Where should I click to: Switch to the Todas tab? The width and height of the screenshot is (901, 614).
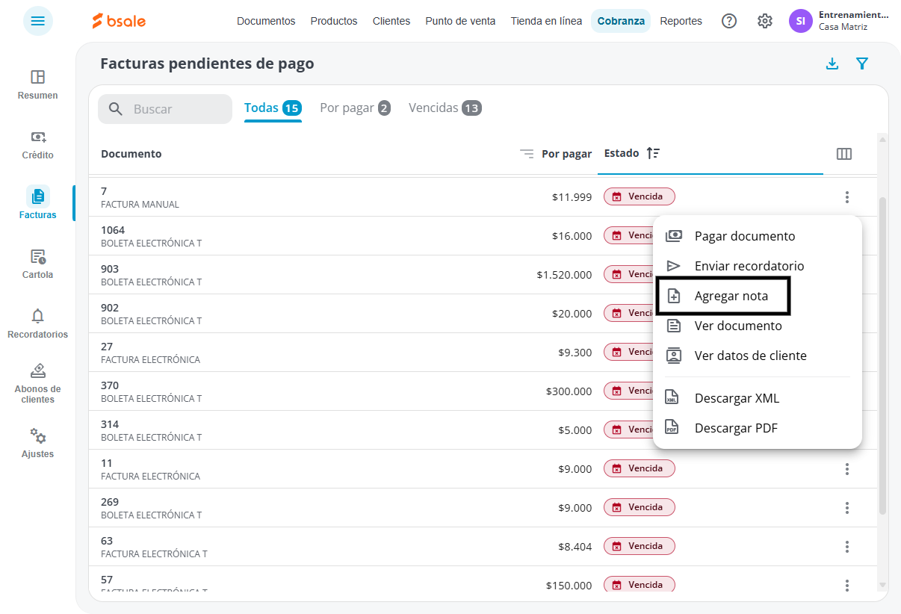[273, 108]
